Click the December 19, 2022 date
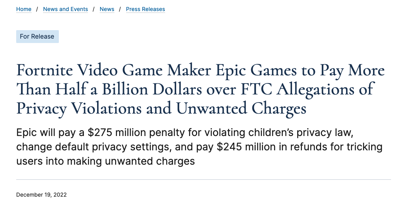 click(41, 194)
